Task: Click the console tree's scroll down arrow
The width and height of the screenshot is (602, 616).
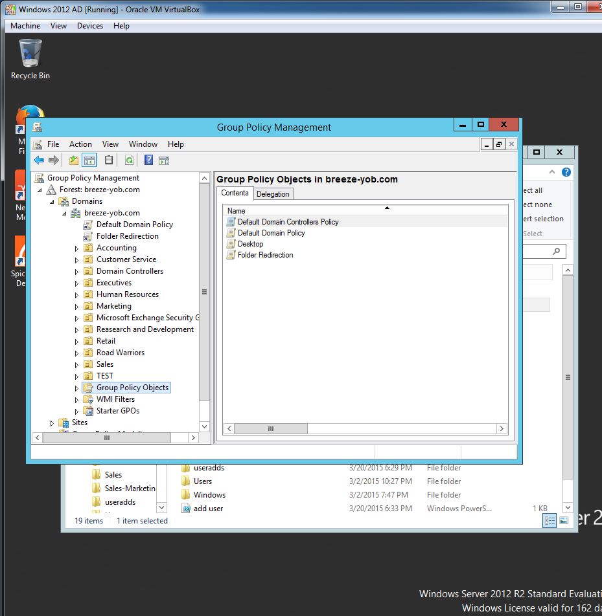Action: tap(204, 426)
